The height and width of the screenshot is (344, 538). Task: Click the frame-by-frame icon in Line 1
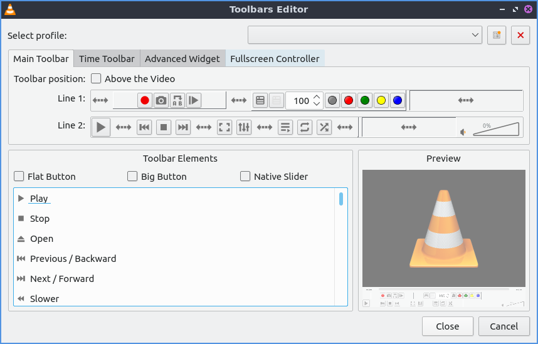pos(194,100)
